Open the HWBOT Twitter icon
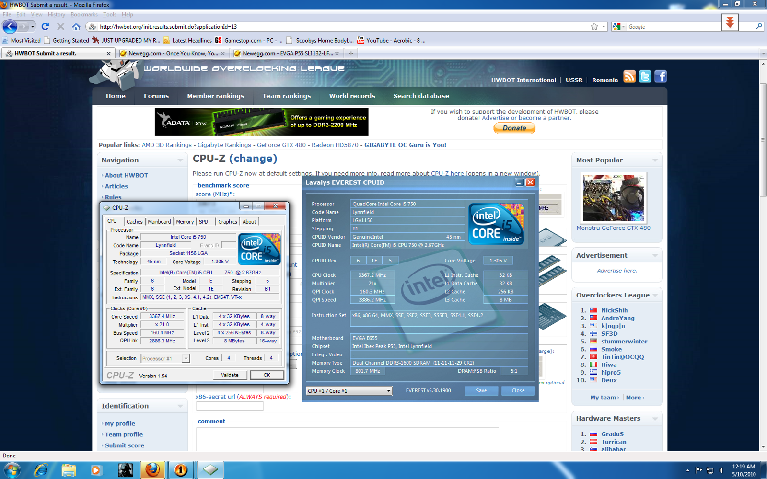767x479 pixels. coord(645,77)
